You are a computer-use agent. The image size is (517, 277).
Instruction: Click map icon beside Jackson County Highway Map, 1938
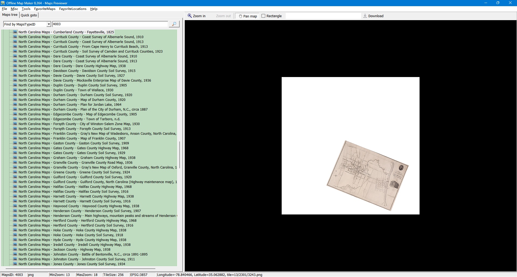(15, 249)
